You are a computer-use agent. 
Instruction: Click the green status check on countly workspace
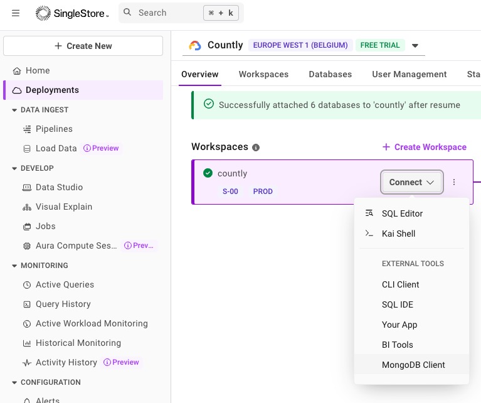pyautogui.click(x=208, y=173)
